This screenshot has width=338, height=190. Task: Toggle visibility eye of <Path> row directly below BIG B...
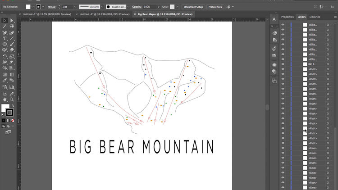(x=283, y=69)
